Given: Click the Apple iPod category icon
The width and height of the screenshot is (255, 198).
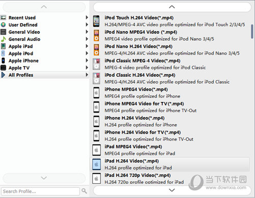Looking at the screenshot, I should [x=3, y=53].
